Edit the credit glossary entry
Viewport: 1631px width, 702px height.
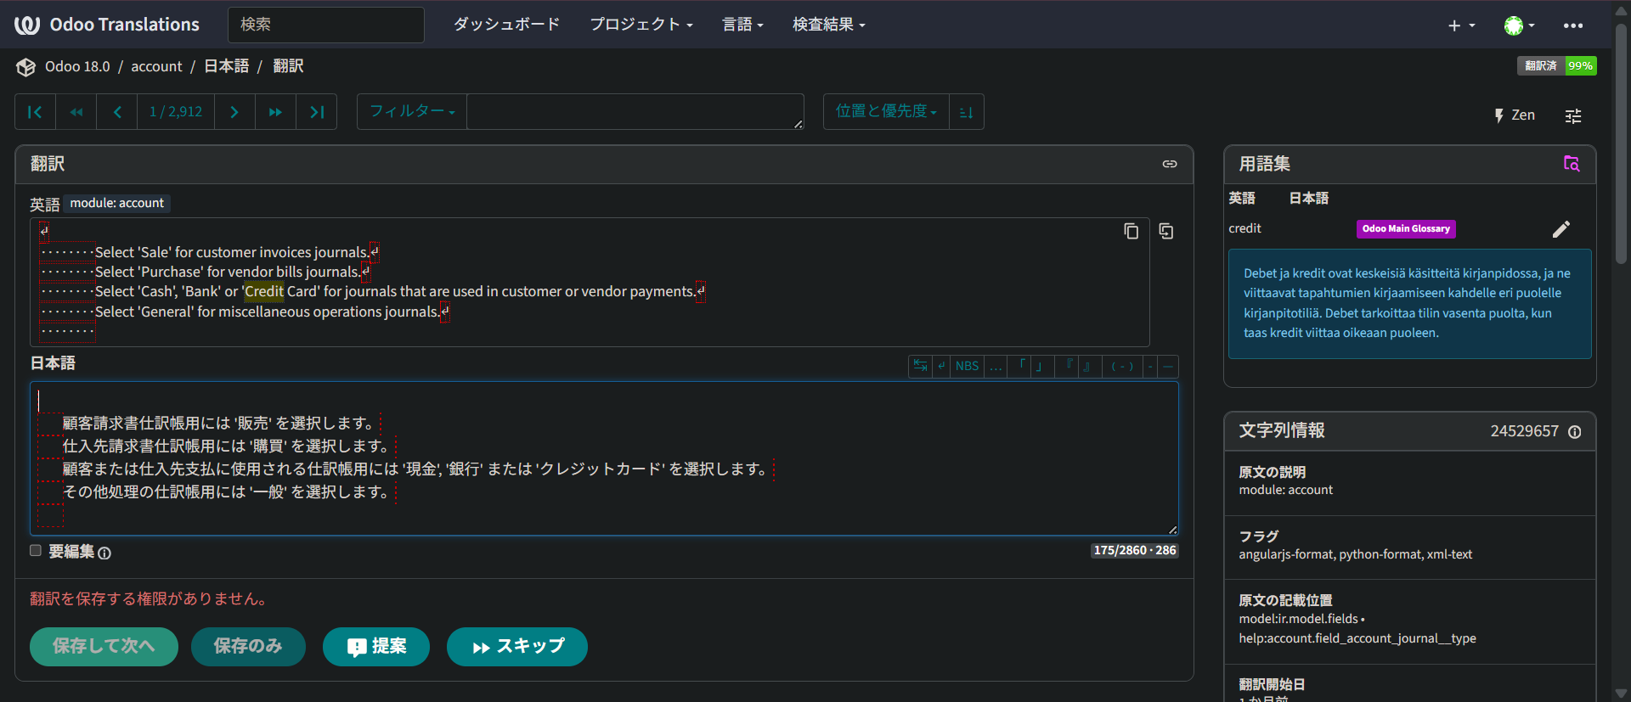1561,229
